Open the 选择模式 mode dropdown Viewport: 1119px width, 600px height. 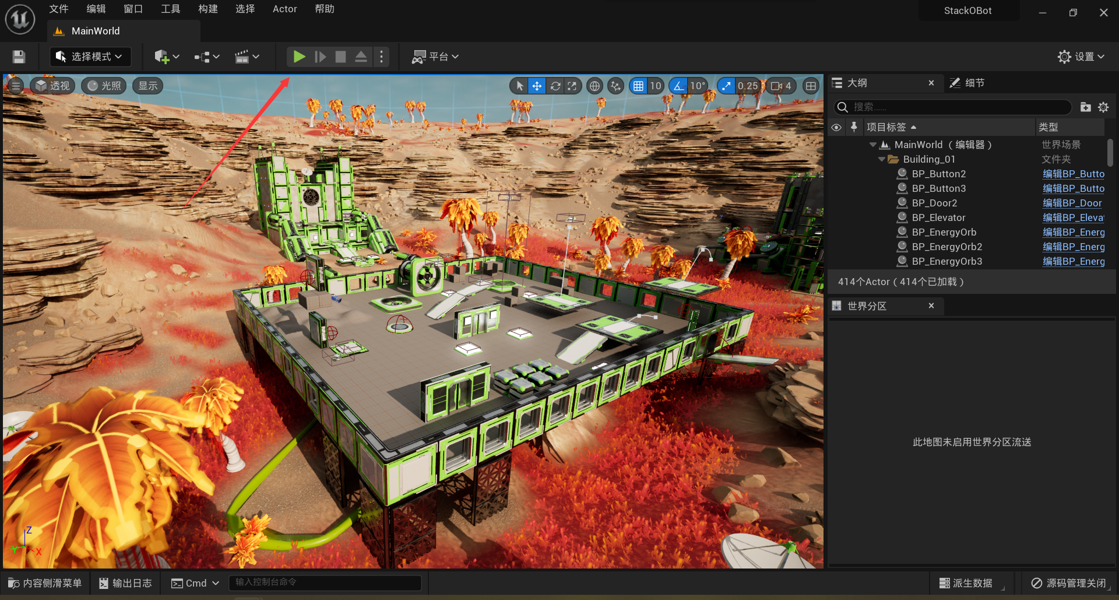coord(90,57)
